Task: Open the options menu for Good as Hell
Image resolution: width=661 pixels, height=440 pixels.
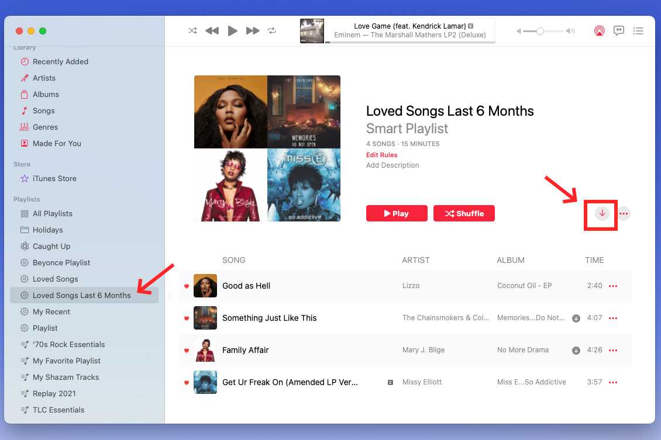Action: [x=612, y=286]
